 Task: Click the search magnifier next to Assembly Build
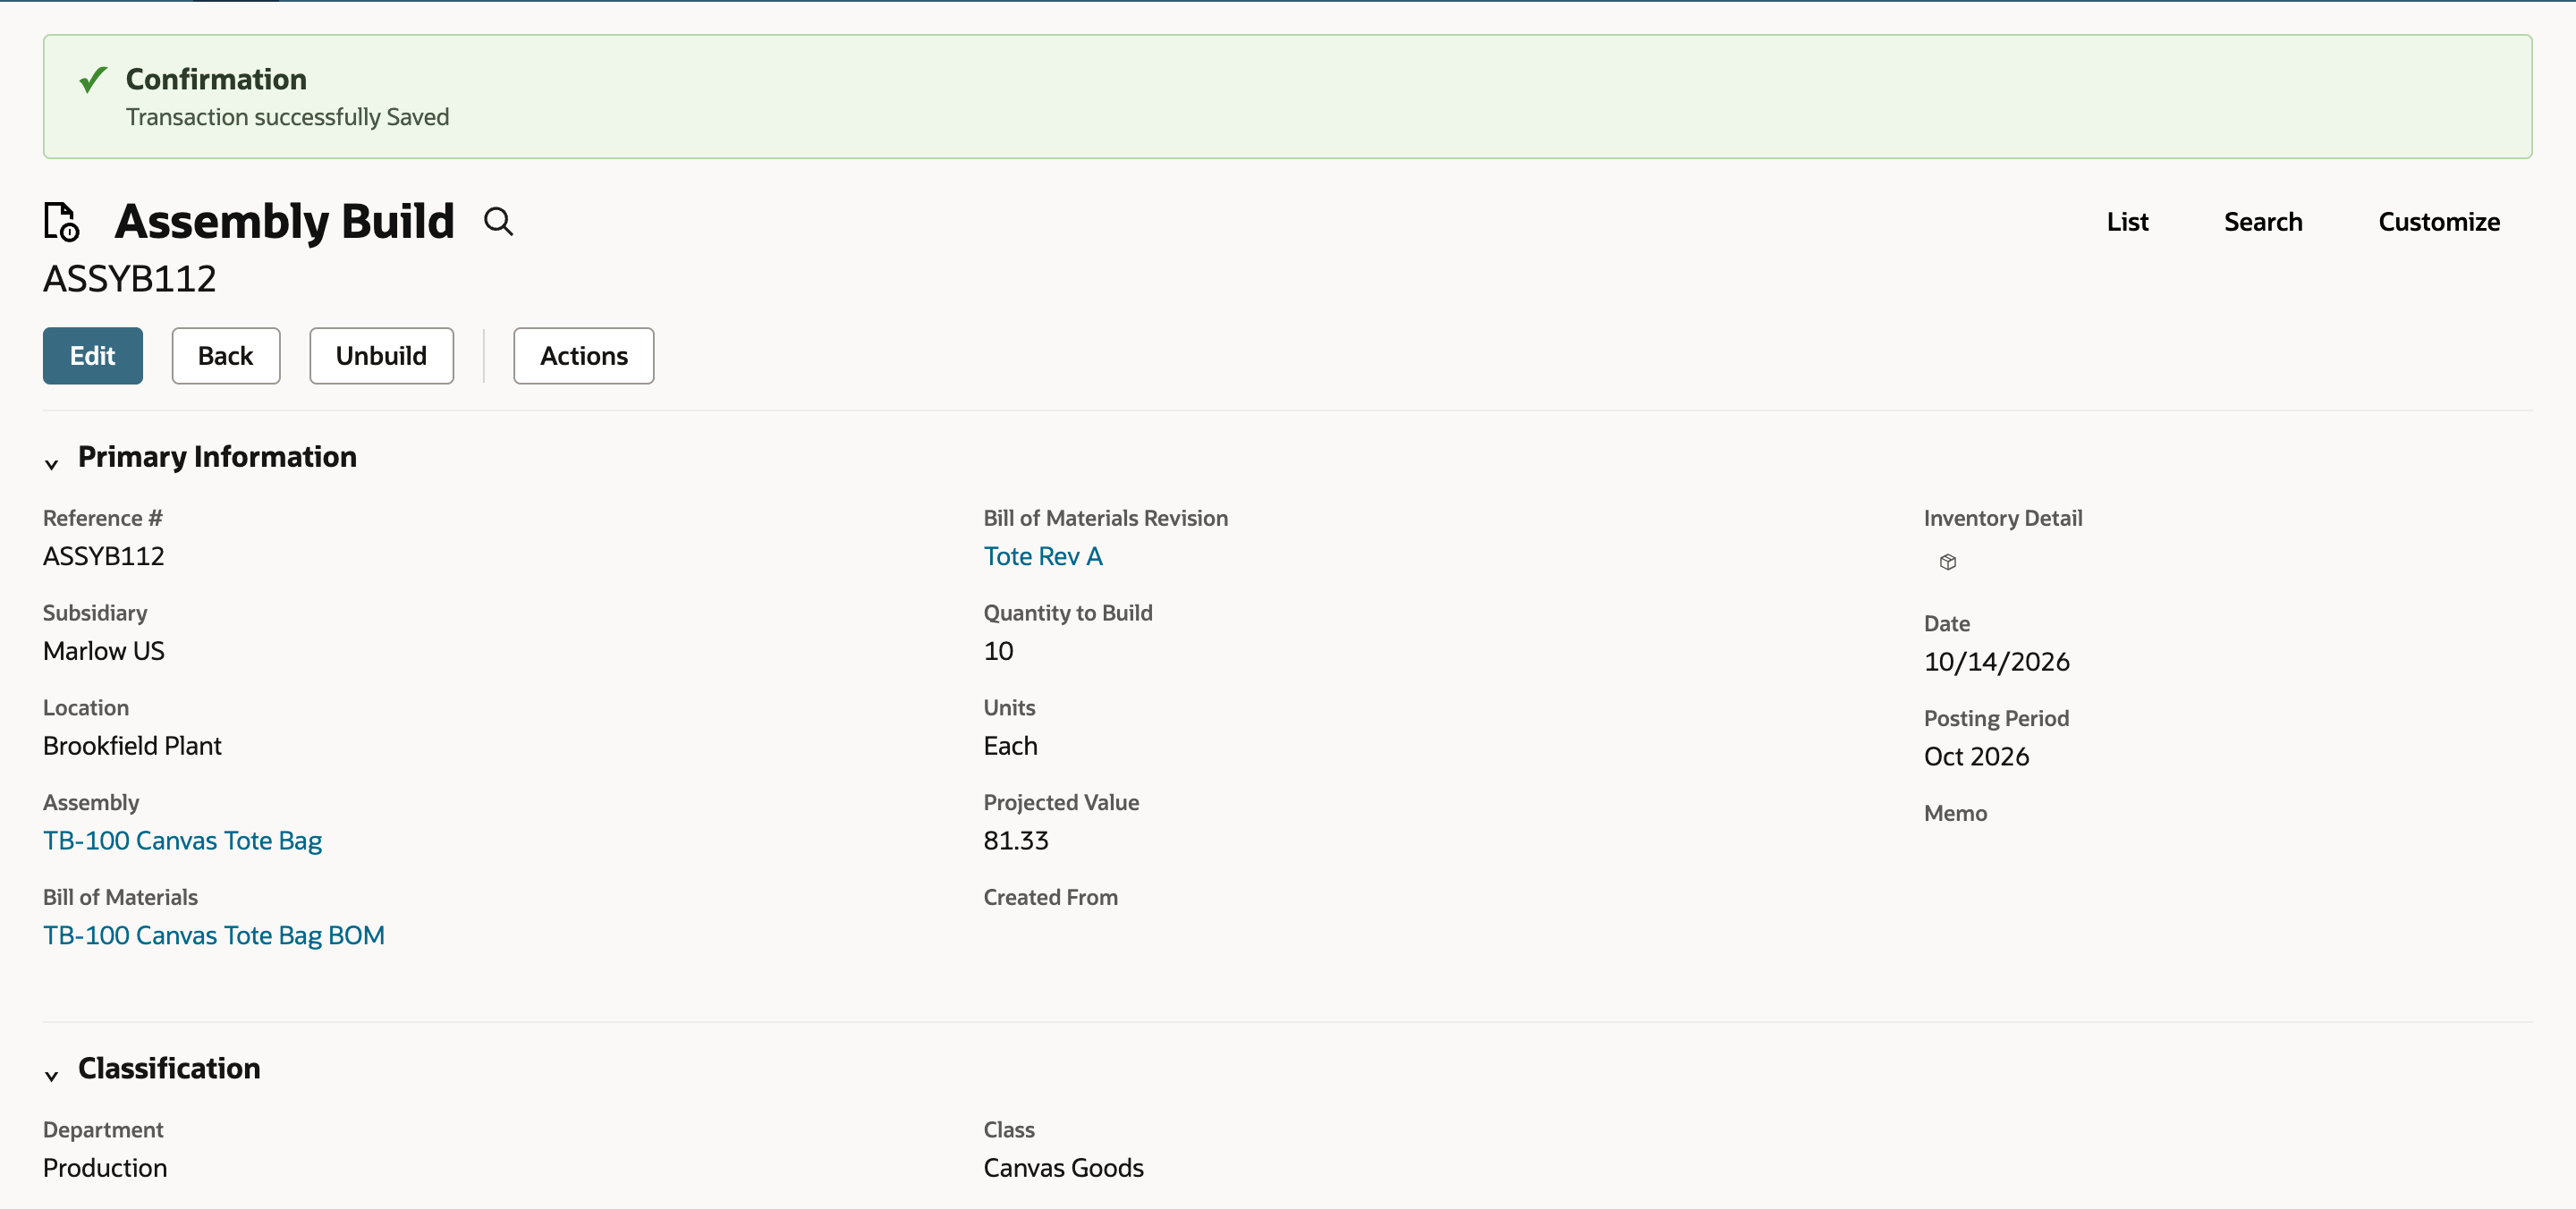tap(498, 221)
